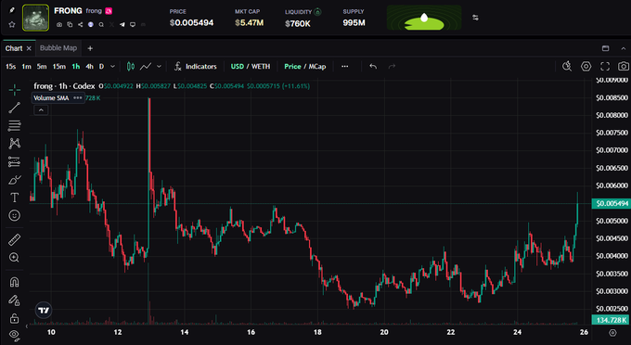Hide all drawings with eye icon

[x=14, y=335]
